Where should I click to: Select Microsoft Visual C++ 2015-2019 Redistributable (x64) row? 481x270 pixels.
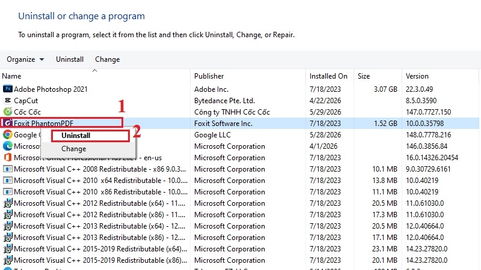click(x=239, y=249)
